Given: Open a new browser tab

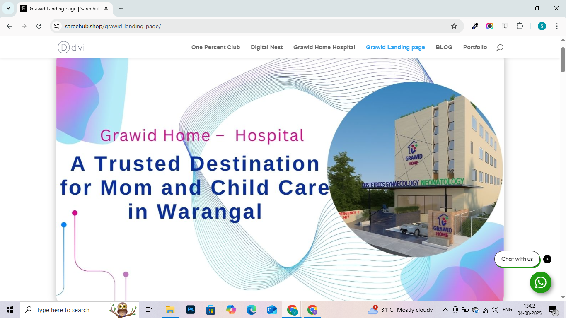Looking at the screenshot, I should 121,8.
